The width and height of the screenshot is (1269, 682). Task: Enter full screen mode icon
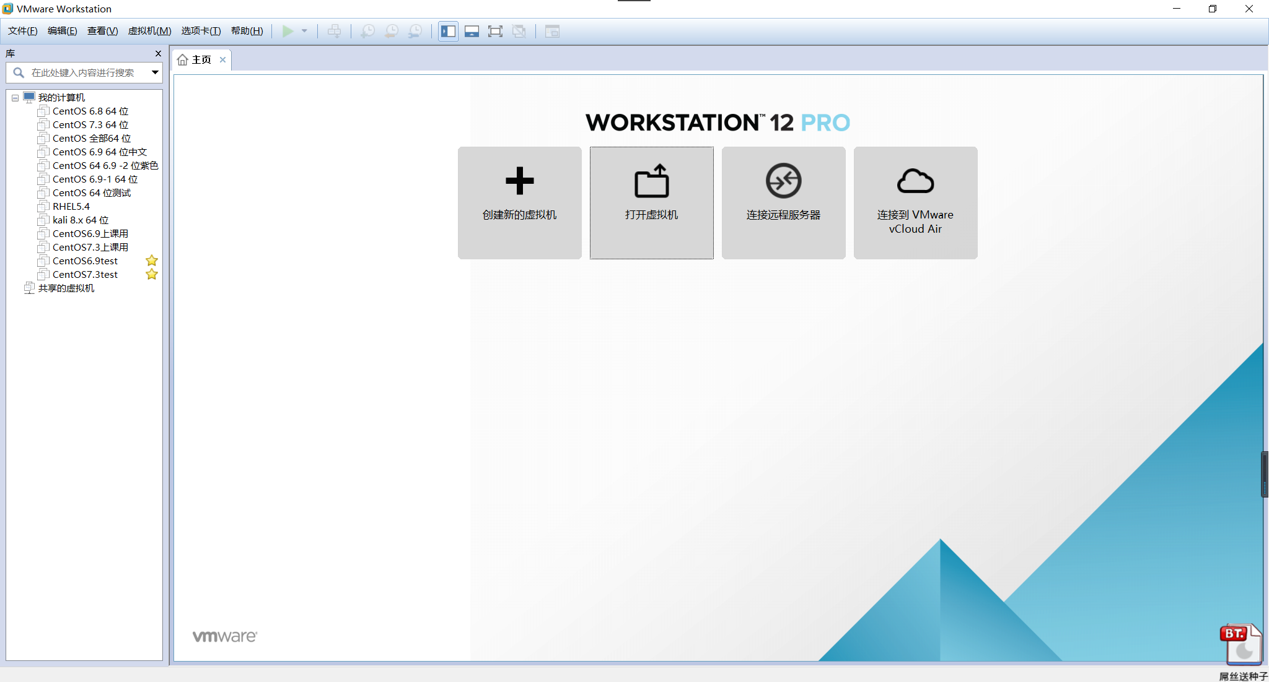[496, 31]
